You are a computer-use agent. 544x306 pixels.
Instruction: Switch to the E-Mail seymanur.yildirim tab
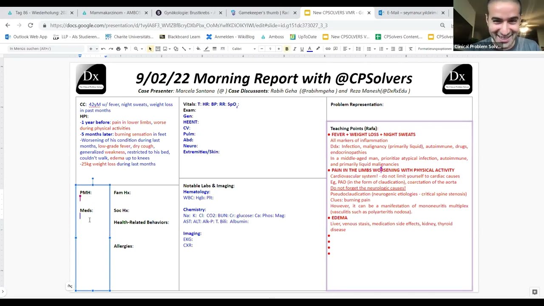coord(411,13)
